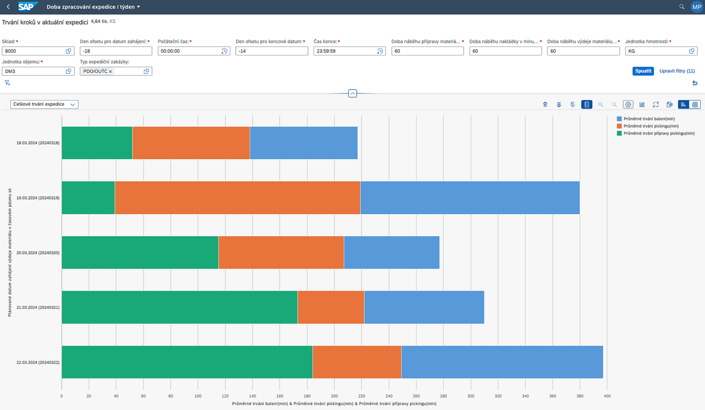The height and width of the screenshot is (410, 705).
Task: Click the chart settings gear icon
Action: (628, 105)
